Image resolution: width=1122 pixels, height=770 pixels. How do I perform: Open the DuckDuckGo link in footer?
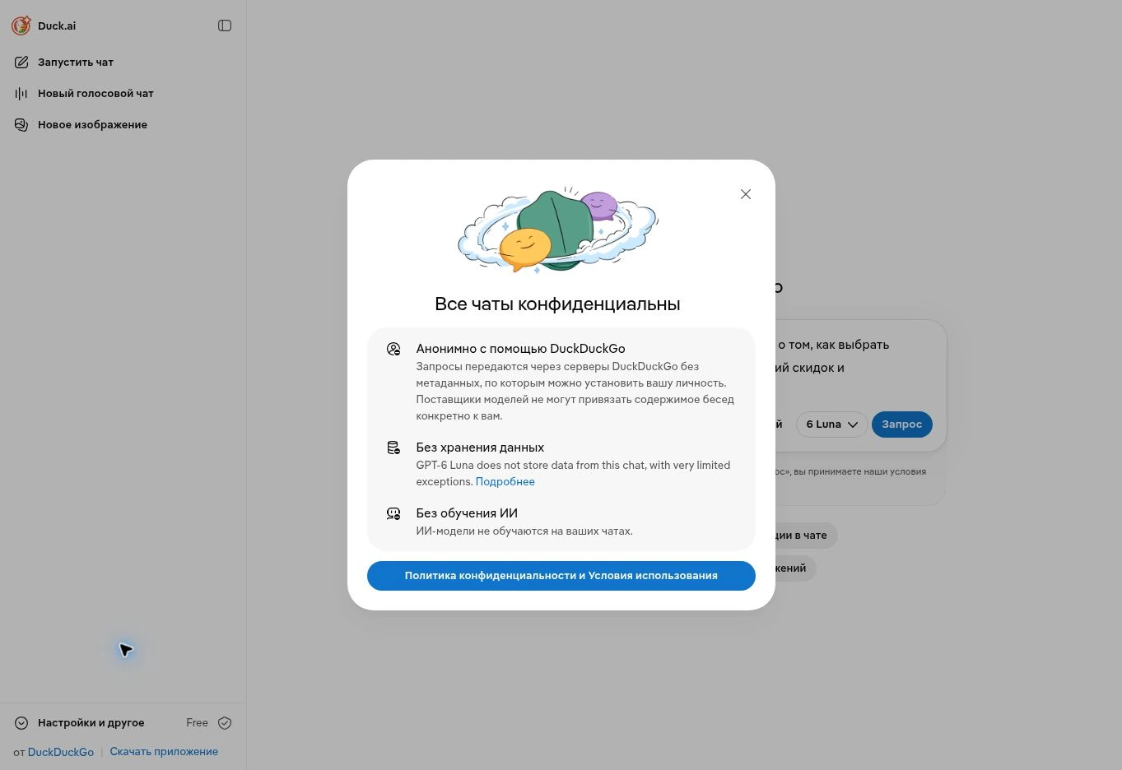[61, 752]
